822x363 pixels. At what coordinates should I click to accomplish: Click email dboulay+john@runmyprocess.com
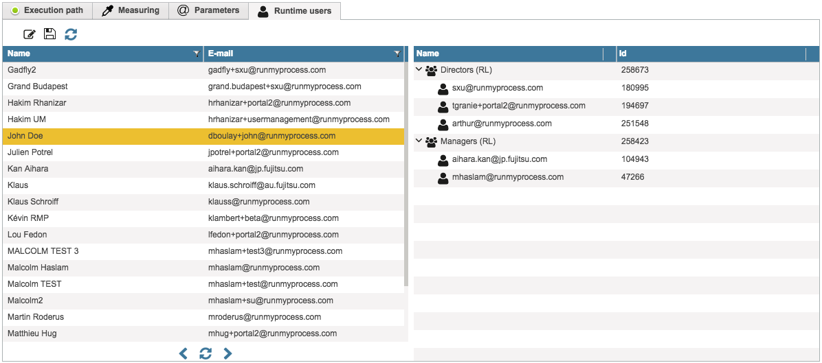(x=271, y=136)
